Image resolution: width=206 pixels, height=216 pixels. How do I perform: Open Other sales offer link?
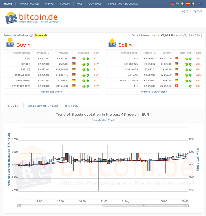pos(52,92)
